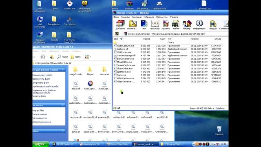Click the Удалить файл link in Explorer sidebar
The height and width of the screenshot is (147, 261).
tap(39, 96)
